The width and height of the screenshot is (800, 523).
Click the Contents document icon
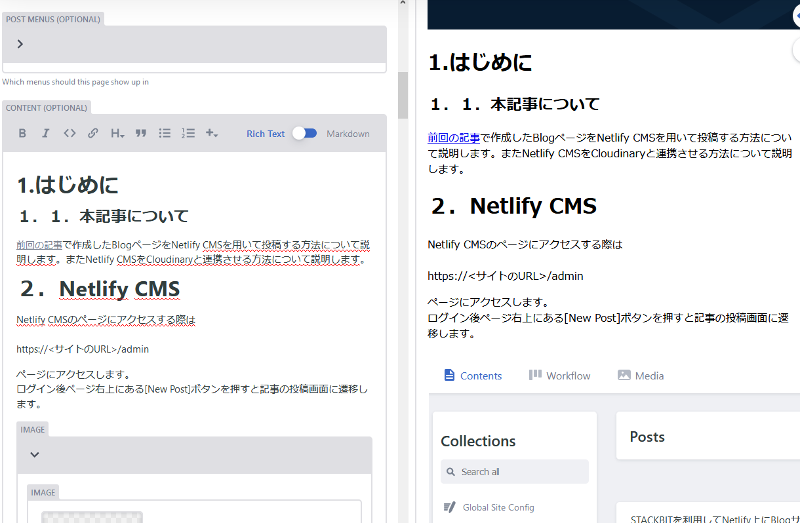pos(449,375)
